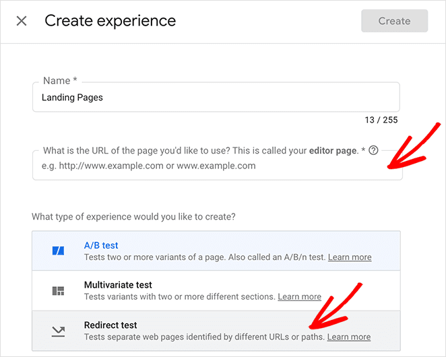Screen dimensions: 446x357
Task: Click the Redirect test description text
Action: tap(204, 337)
